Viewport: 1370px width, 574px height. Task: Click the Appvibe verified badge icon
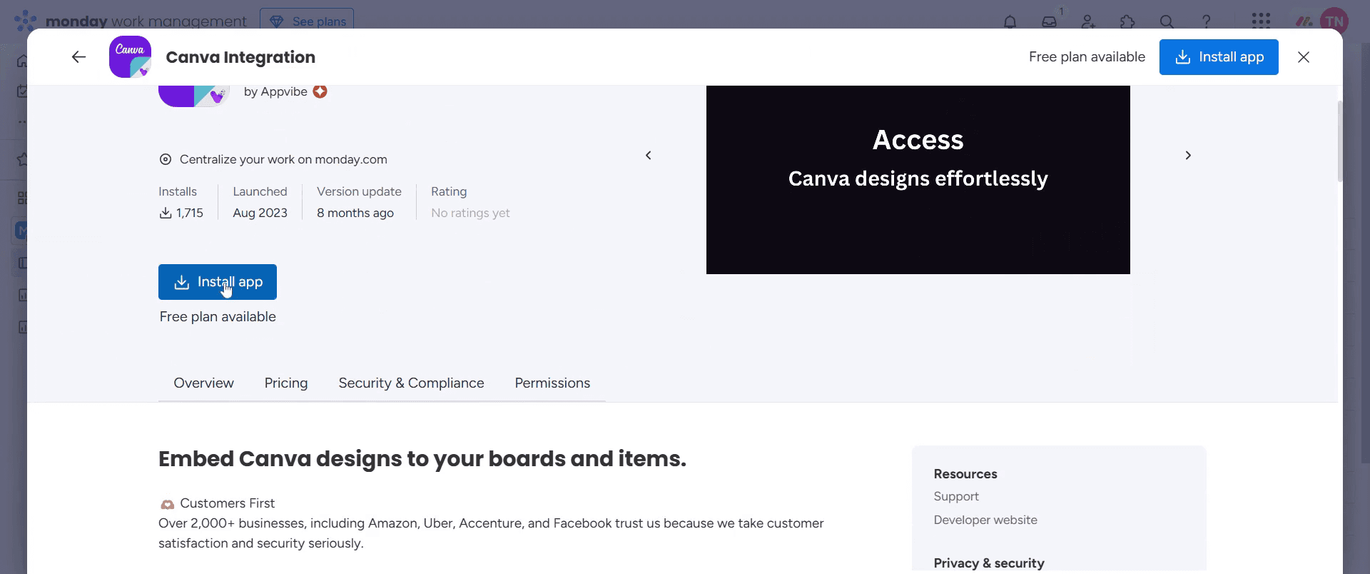pos(320,91)
